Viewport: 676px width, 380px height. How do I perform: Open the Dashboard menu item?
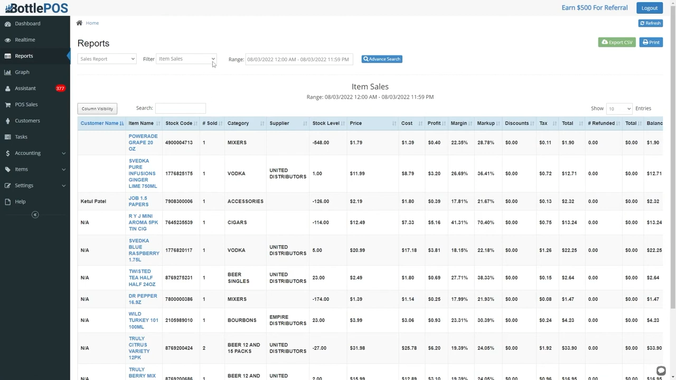pos(27,24)
